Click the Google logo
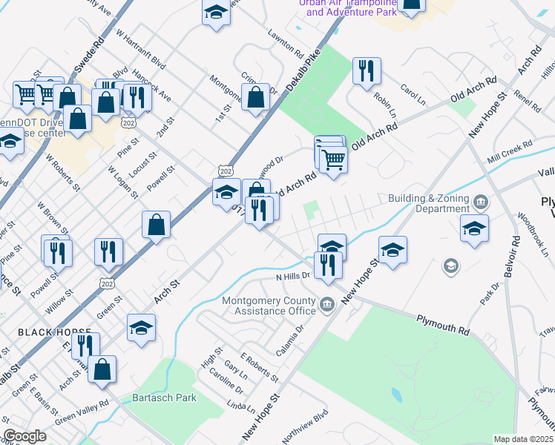Screen dimensions: 555x445 (x=24, y=436)
